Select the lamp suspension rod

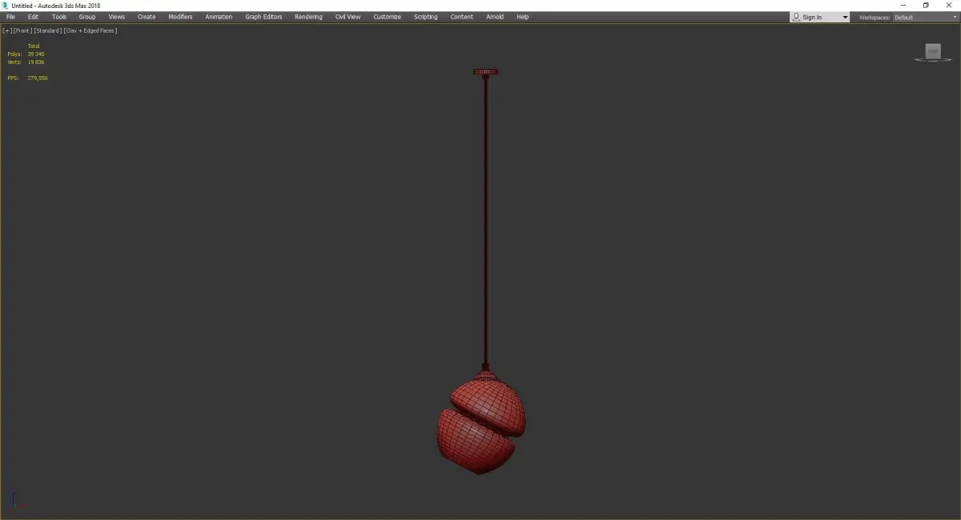[485, 222]
